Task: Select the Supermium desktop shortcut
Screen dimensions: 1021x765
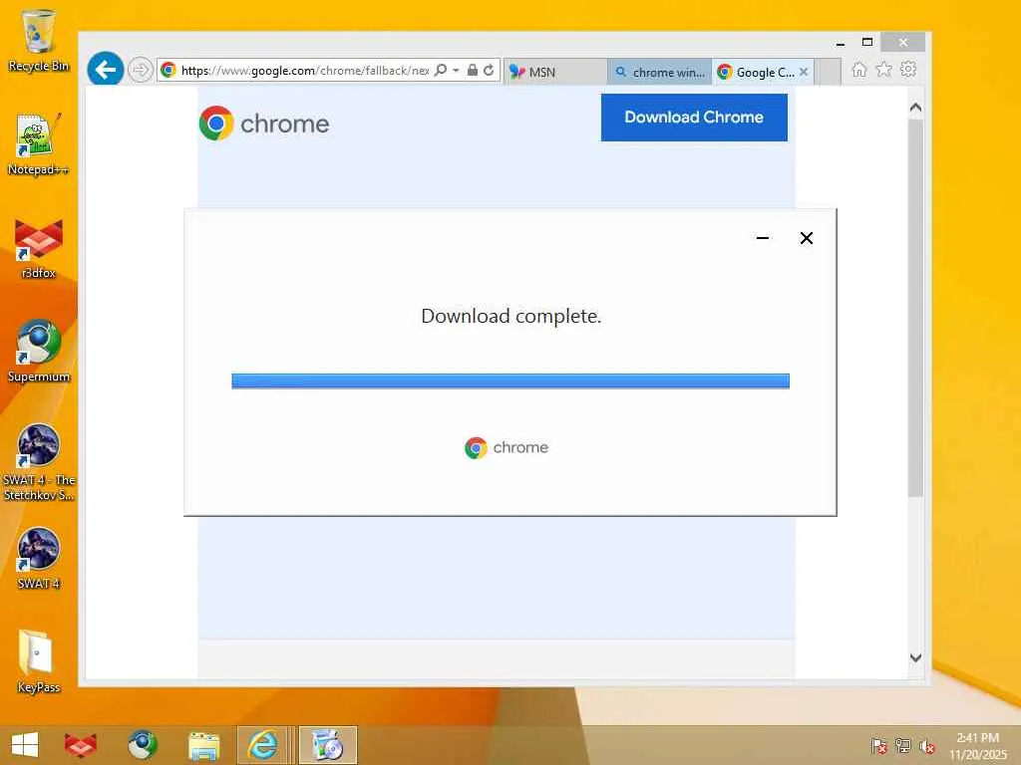Action: [x=39, y=352]
